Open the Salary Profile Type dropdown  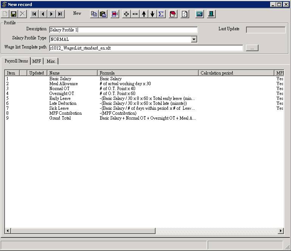point(194,39)
